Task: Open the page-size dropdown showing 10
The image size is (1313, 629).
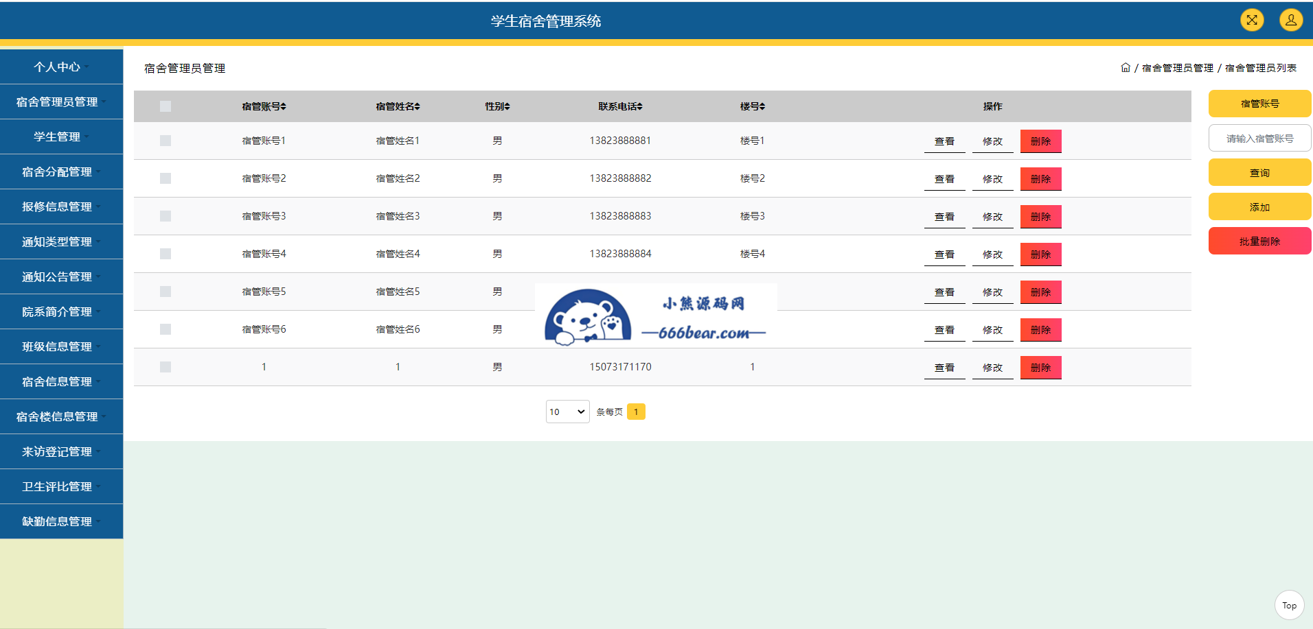Action: [x=567, y=412]
